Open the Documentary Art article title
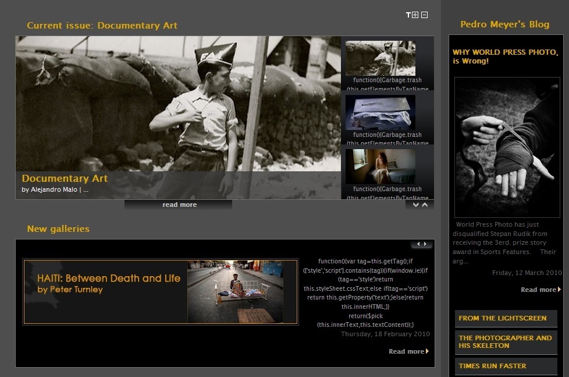 (65, 178)
